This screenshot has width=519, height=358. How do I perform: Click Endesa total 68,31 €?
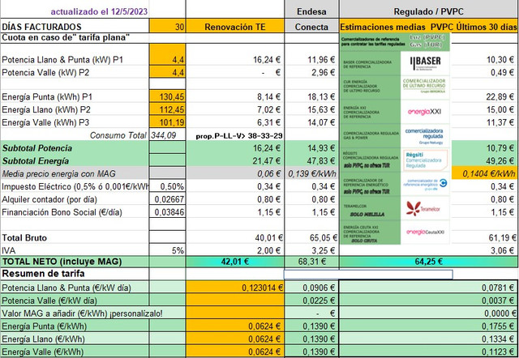311,262
